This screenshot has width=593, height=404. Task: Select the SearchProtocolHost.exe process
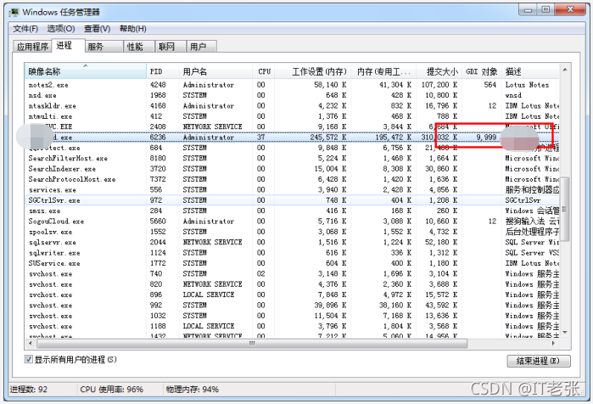(x=293, y=179)
